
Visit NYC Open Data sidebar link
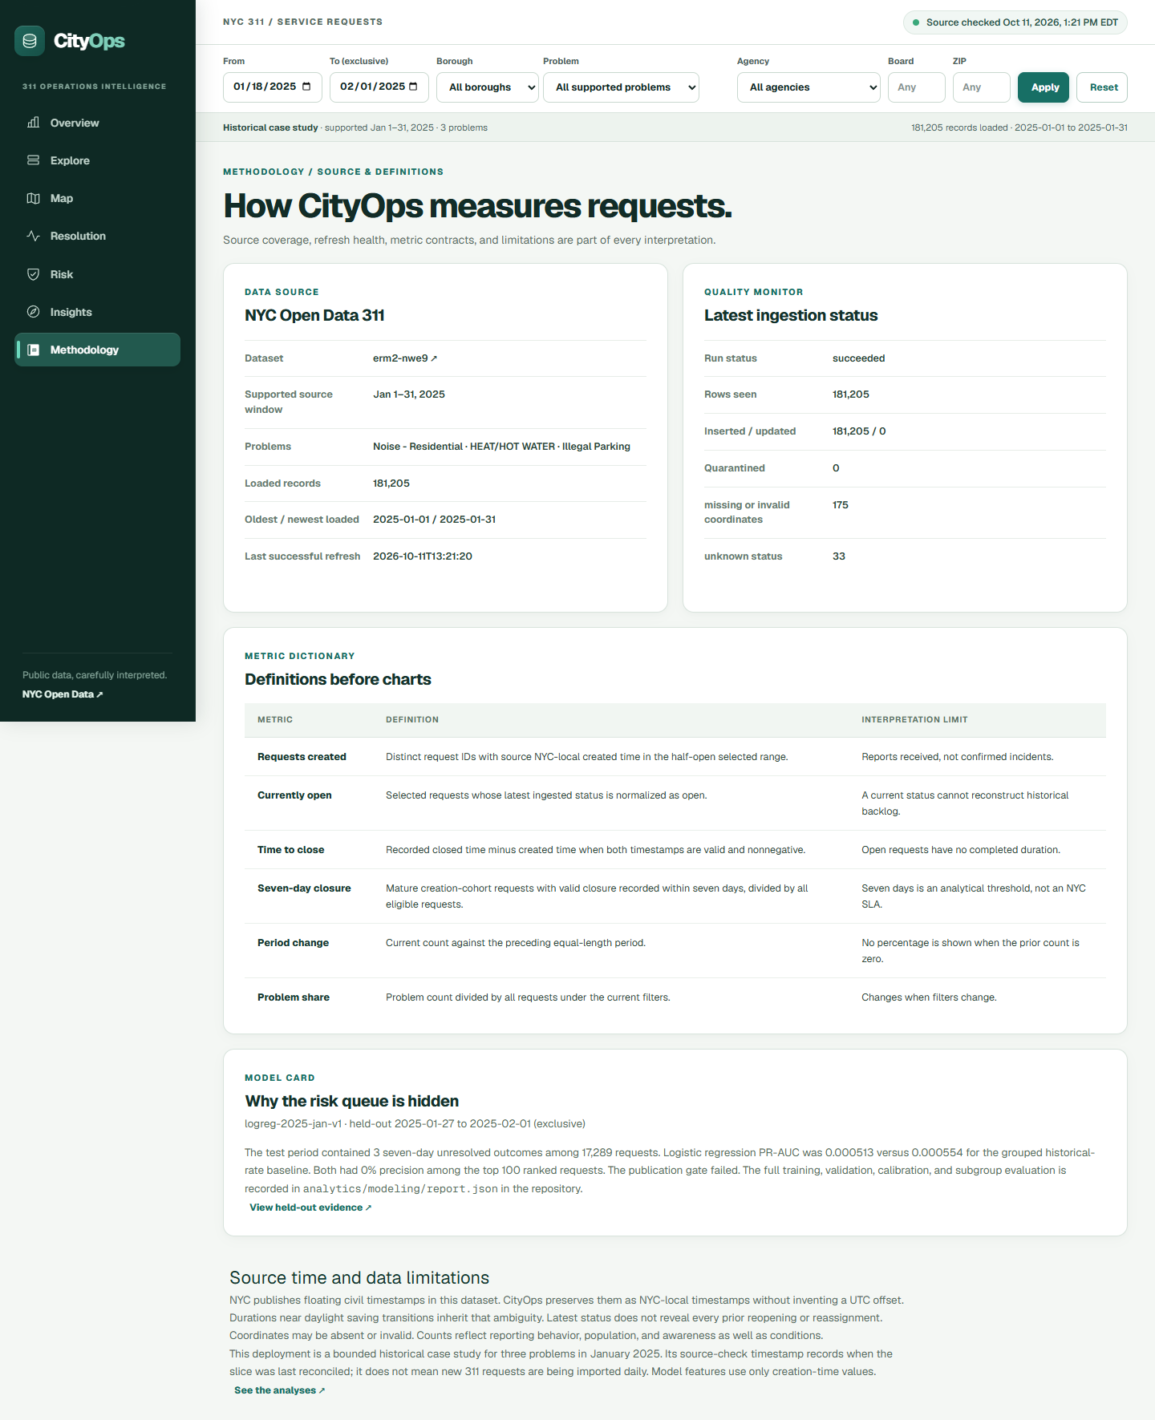pos(63,694)
